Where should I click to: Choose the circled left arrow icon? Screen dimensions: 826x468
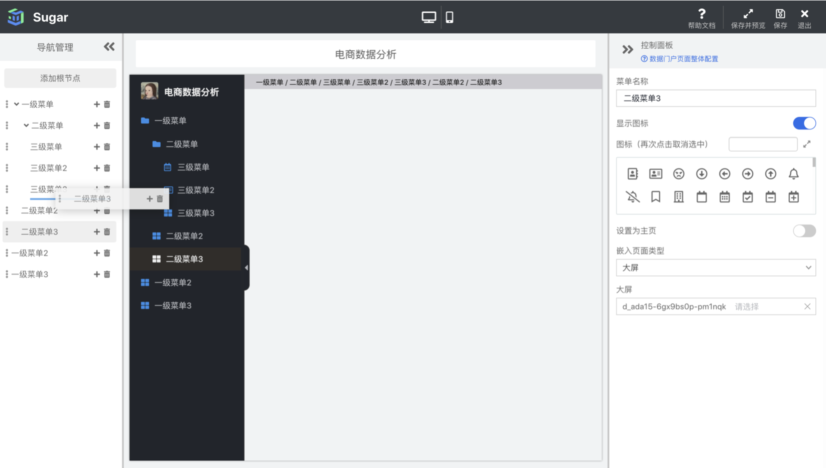724,173
